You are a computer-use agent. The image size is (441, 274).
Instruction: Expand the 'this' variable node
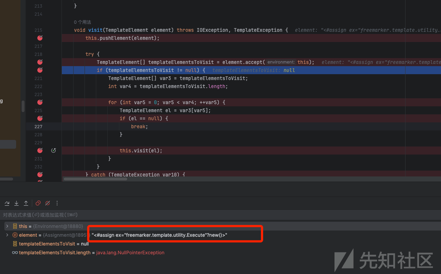tap(7, 226)
